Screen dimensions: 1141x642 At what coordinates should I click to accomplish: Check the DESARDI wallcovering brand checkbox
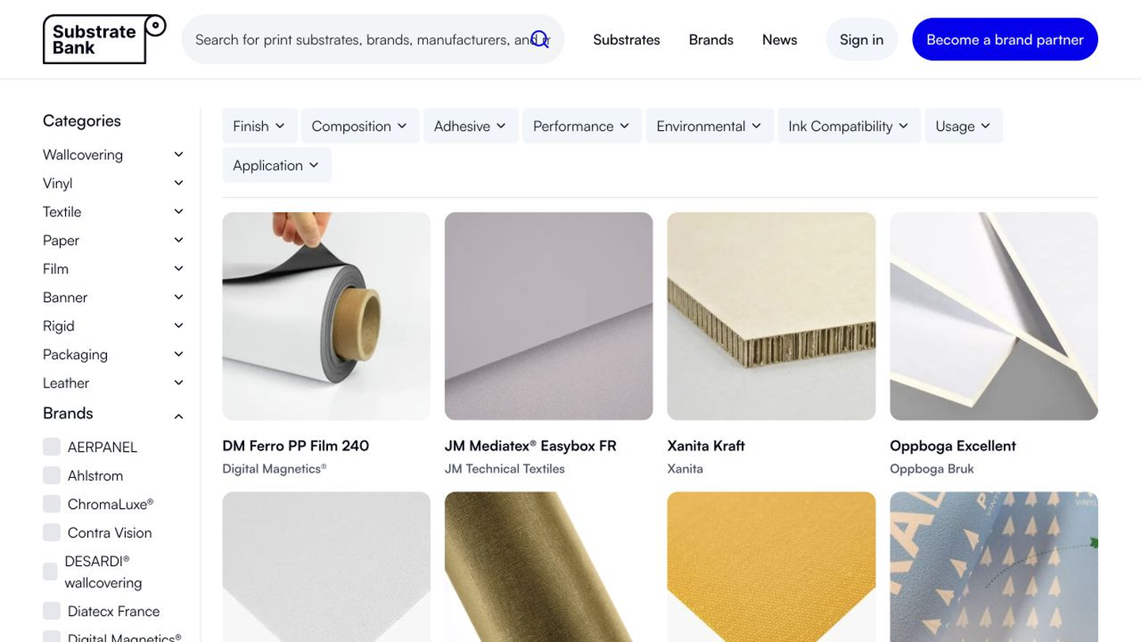50,571
